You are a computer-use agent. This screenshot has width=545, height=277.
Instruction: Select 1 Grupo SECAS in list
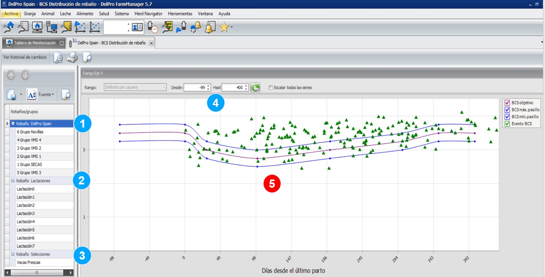[29, 164]
